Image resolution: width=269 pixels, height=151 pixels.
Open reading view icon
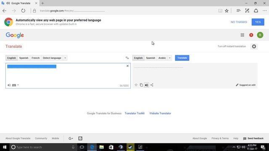tap(220, 11)
